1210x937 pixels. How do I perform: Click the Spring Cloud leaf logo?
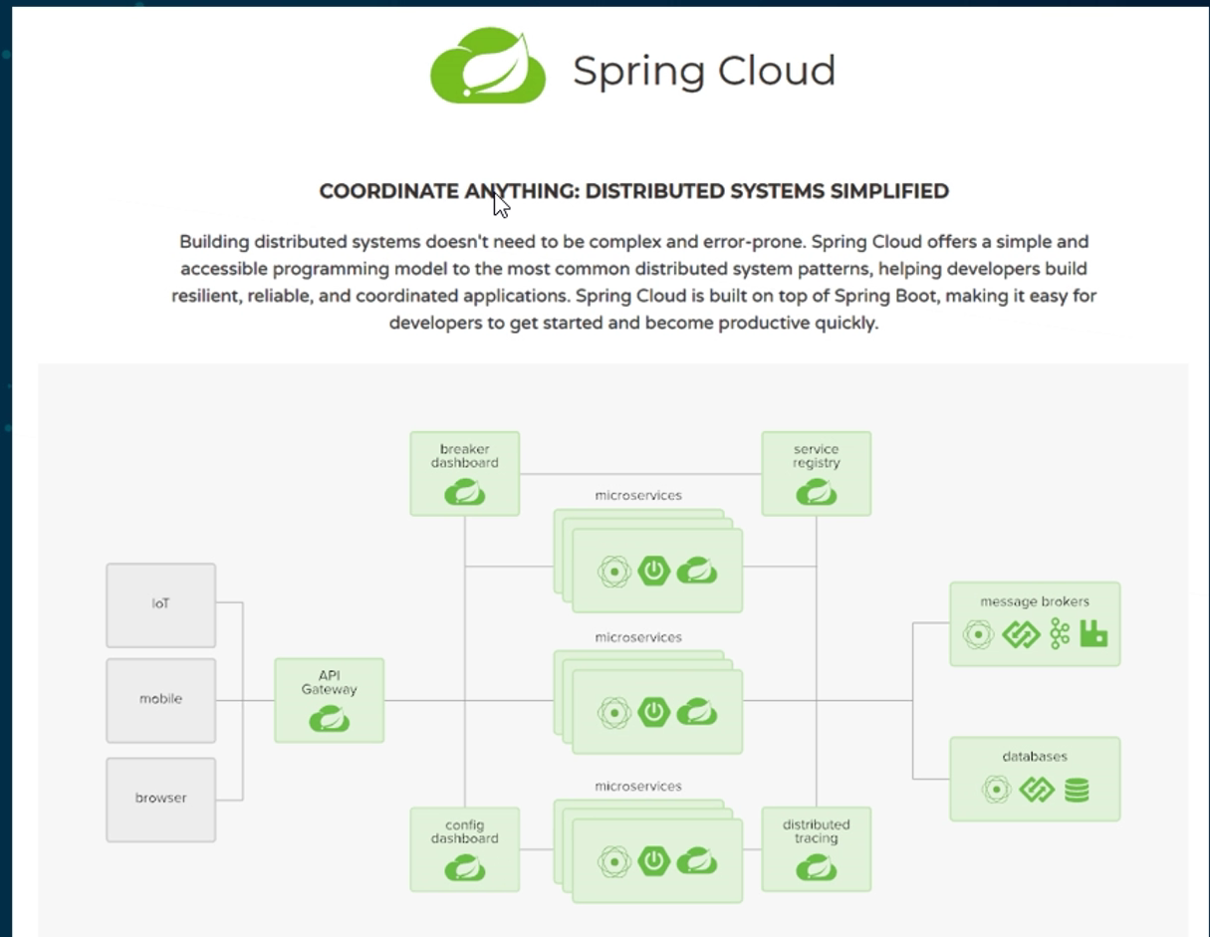pos(488,66)
